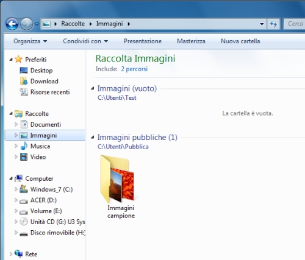305x260 pixels.
Task: Expand the Rete network tree node
Action: pyautogui.click(x=11, y=254)
